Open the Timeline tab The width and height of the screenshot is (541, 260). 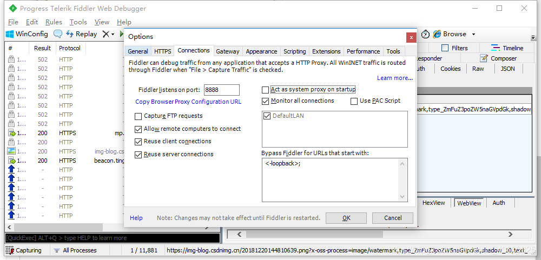507,48
